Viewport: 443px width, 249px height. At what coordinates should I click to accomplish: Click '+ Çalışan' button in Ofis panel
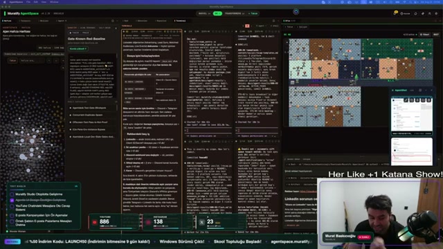(303, 27)
